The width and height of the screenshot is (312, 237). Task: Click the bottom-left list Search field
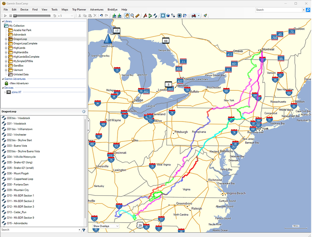point(40,230)
